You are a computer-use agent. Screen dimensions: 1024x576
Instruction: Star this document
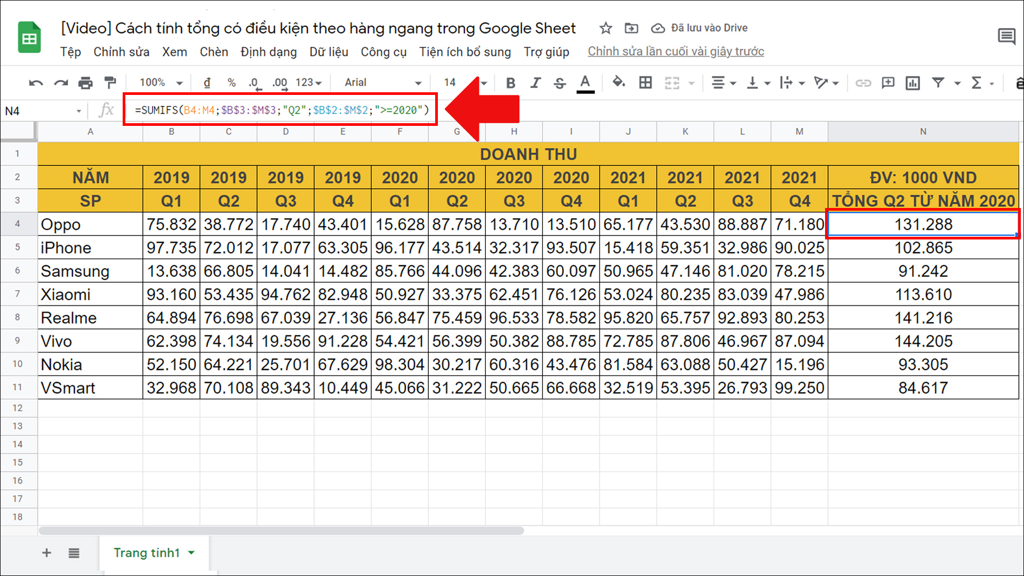(x=605, y=28)
